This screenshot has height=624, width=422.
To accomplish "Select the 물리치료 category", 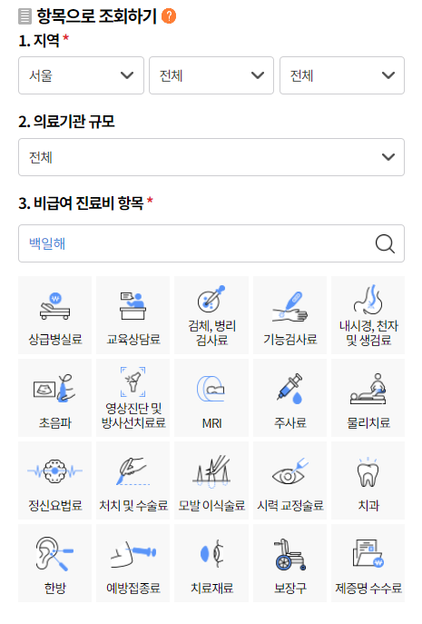I will (x=368, y=398).
